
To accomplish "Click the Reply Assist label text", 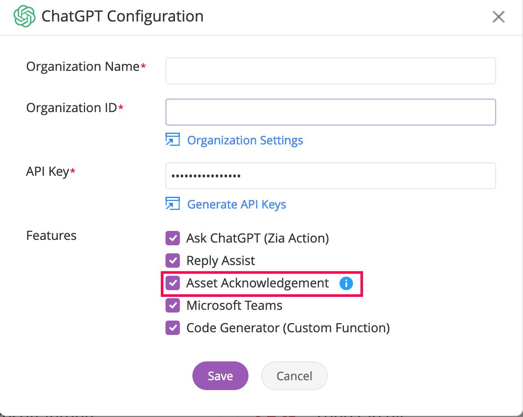I will coord(221,261).
